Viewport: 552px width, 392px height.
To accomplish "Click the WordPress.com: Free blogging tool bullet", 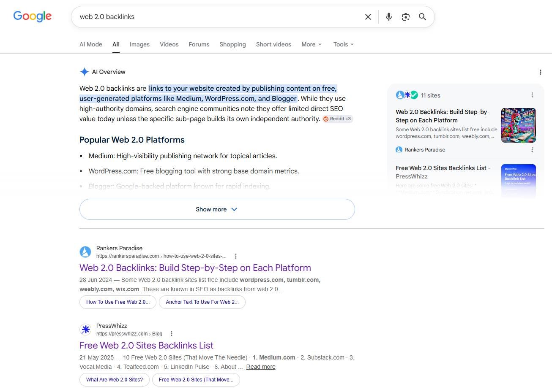I will (x=194, y=171).
